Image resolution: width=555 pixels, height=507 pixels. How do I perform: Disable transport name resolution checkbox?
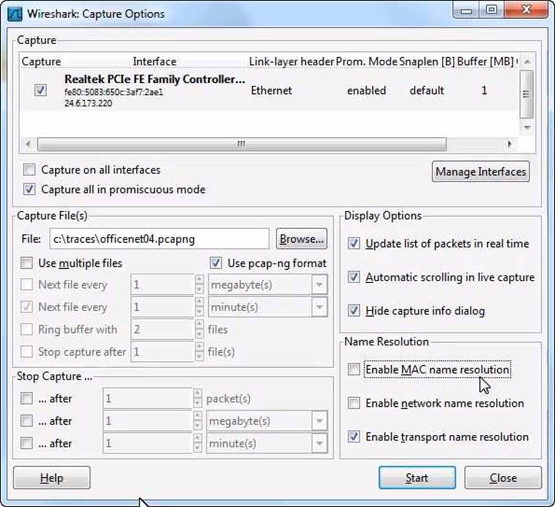(354, 437)
